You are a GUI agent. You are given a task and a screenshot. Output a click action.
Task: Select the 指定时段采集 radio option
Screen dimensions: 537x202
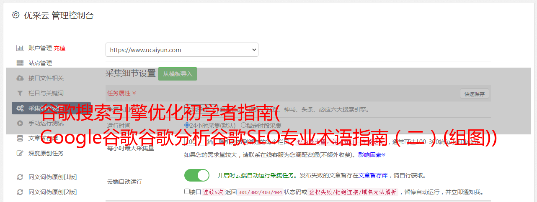(x=243, y=125)
